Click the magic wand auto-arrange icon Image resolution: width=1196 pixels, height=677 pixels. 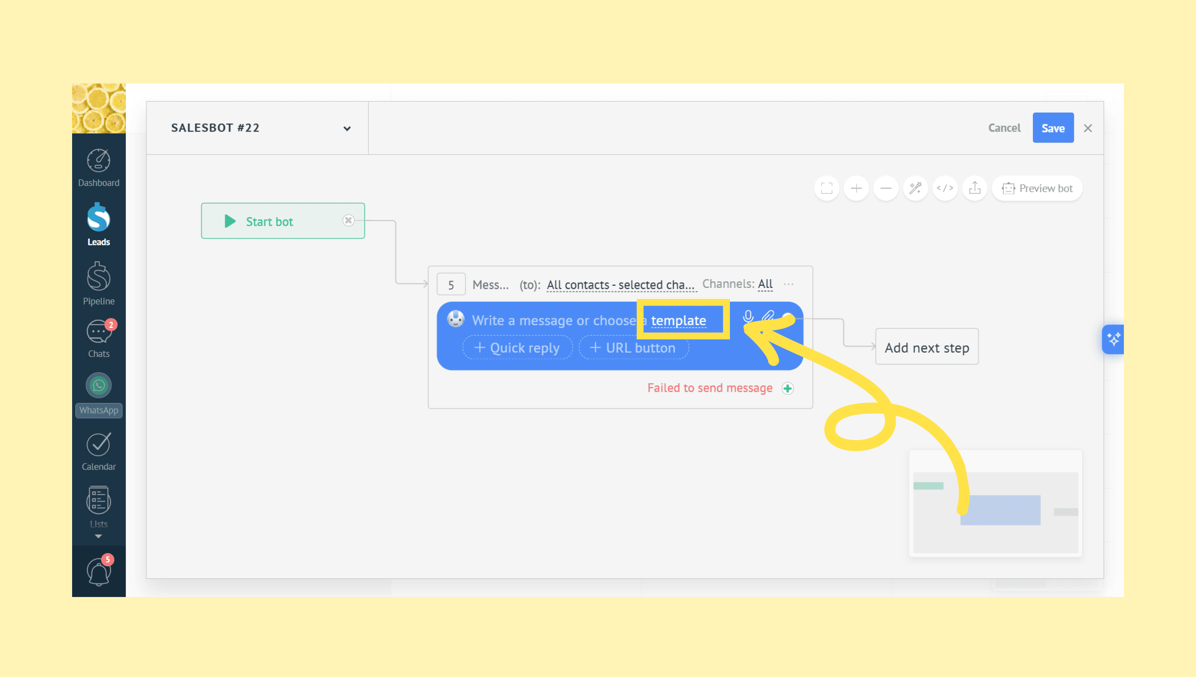(915, 188)
